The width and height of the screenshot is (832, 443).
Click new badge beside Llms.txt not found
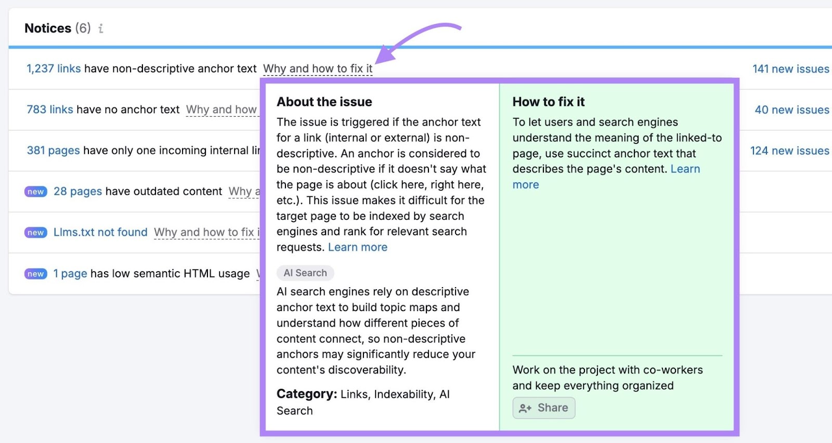(36, 233)
